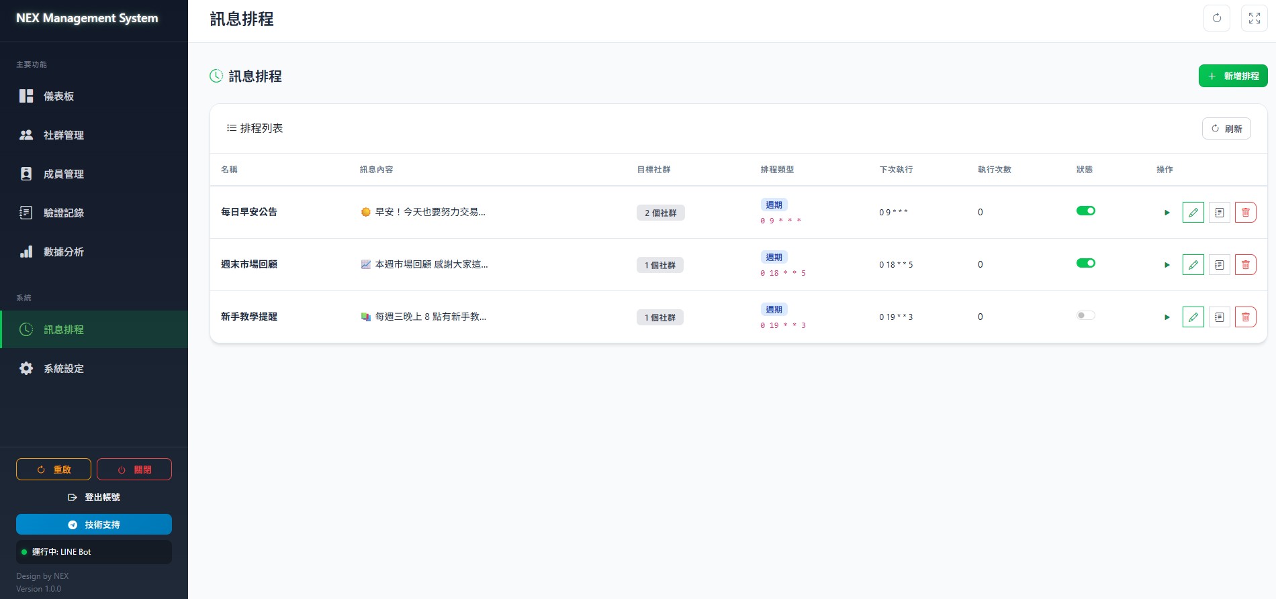
Task: Click next-run value 0 18 * * 5
Action: click(x=896, y=265)
